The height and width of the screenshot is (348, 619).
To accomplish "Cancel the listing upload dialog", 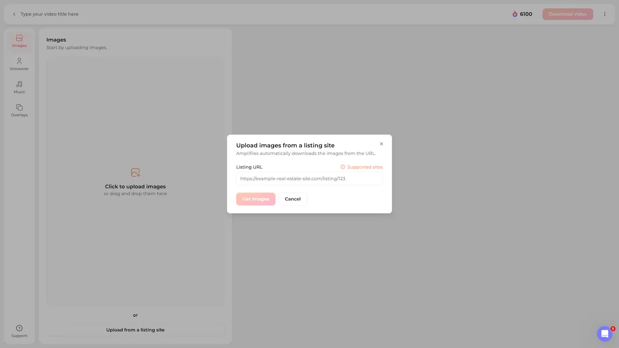I will click(292, 199).
